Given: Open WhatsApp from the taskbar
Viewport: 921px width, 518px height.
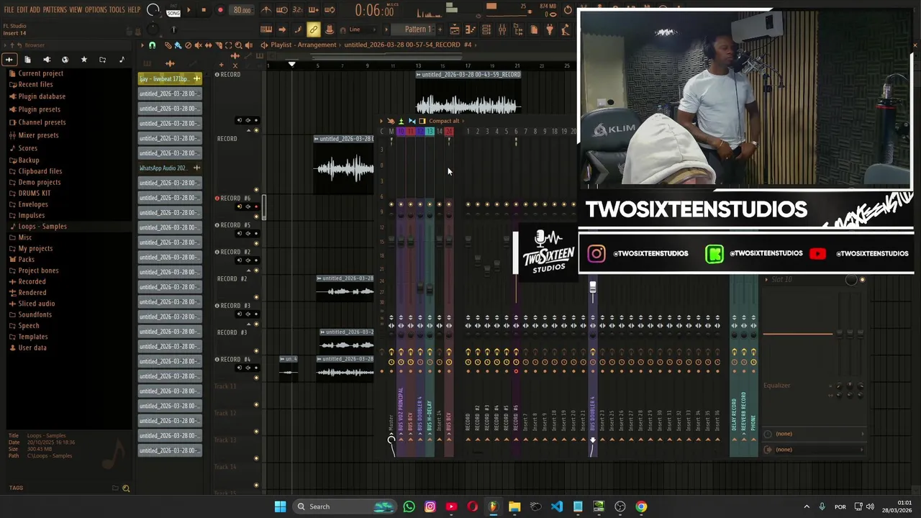Looking at the screenshot, I should (x=409, y=506).
